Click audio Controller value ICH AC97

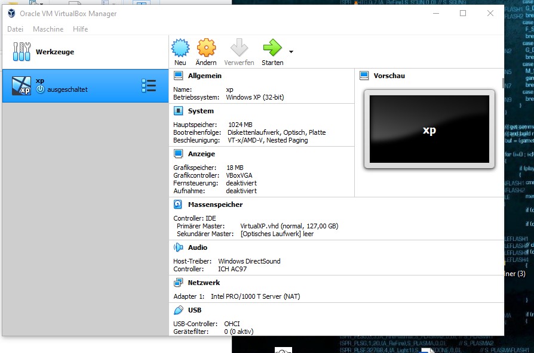[232, 269]
